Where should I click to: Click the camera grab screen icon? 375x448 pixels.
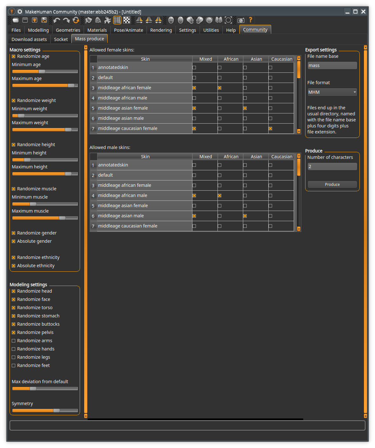241,20
